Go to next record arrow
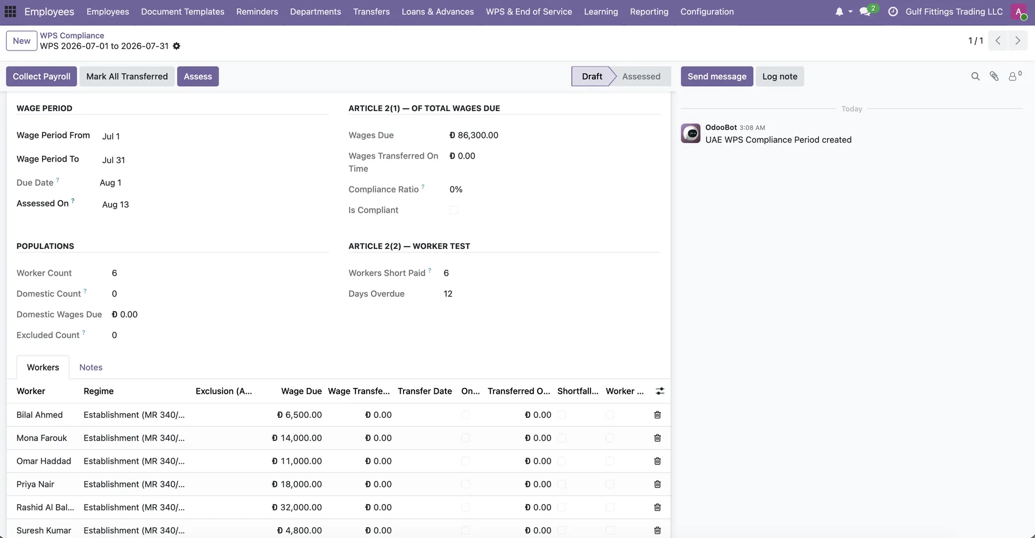The height and width of the screenshot is (538, 1035). [x=1018, y=41]
